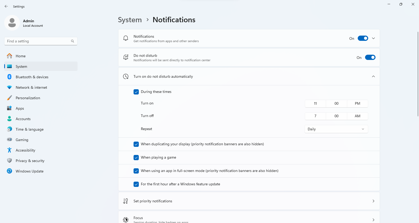Image resolution: width=419 pixels, height=223 pixels.
Task: Click the vertical scrollbar thumb
Action: pos(418,74)
